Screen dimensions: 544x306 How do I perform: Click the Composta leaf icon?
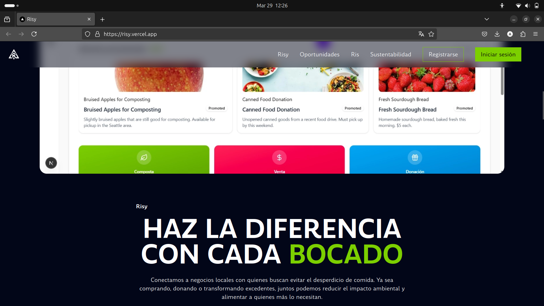[144, 158]
